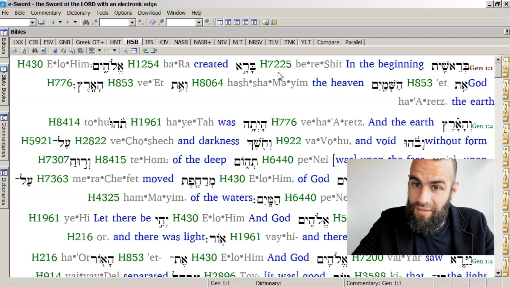510x287 pixels.
Task: Click the split-view icon next to the magnifier
Action: click(134, 50)
